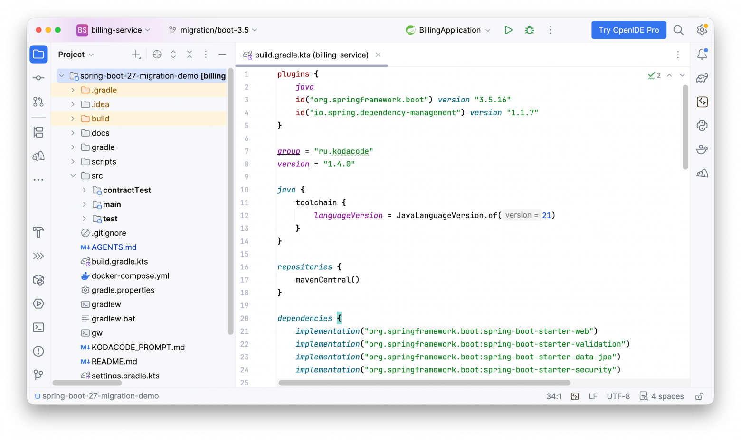Open BillingApplication run configuration dropdown
The height and width of the screenshot is (440, 741).
448,30
